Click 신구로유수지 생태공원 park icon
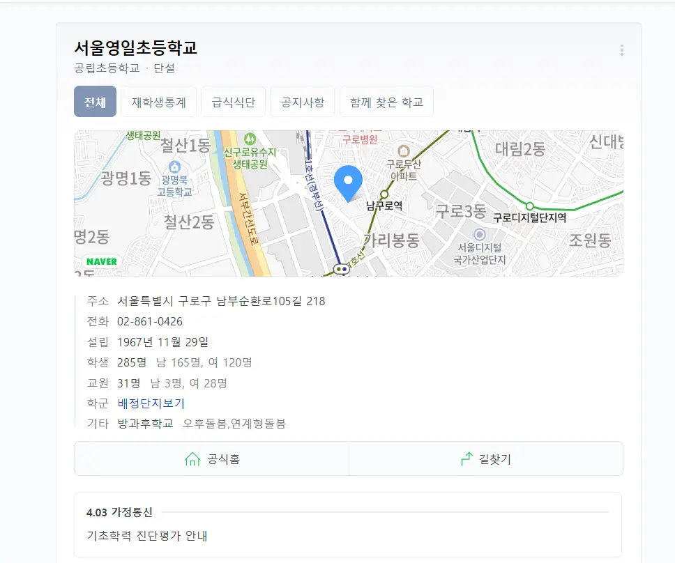 [250, 139]
